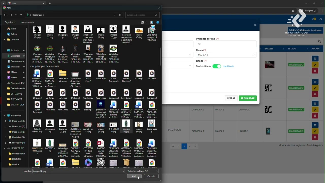
Task: Close the product modal with the X
Action: tap(255, 25)
